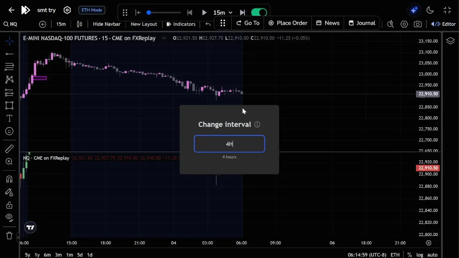
Task: Select the text annotation tool
Action: click(9, 118)
